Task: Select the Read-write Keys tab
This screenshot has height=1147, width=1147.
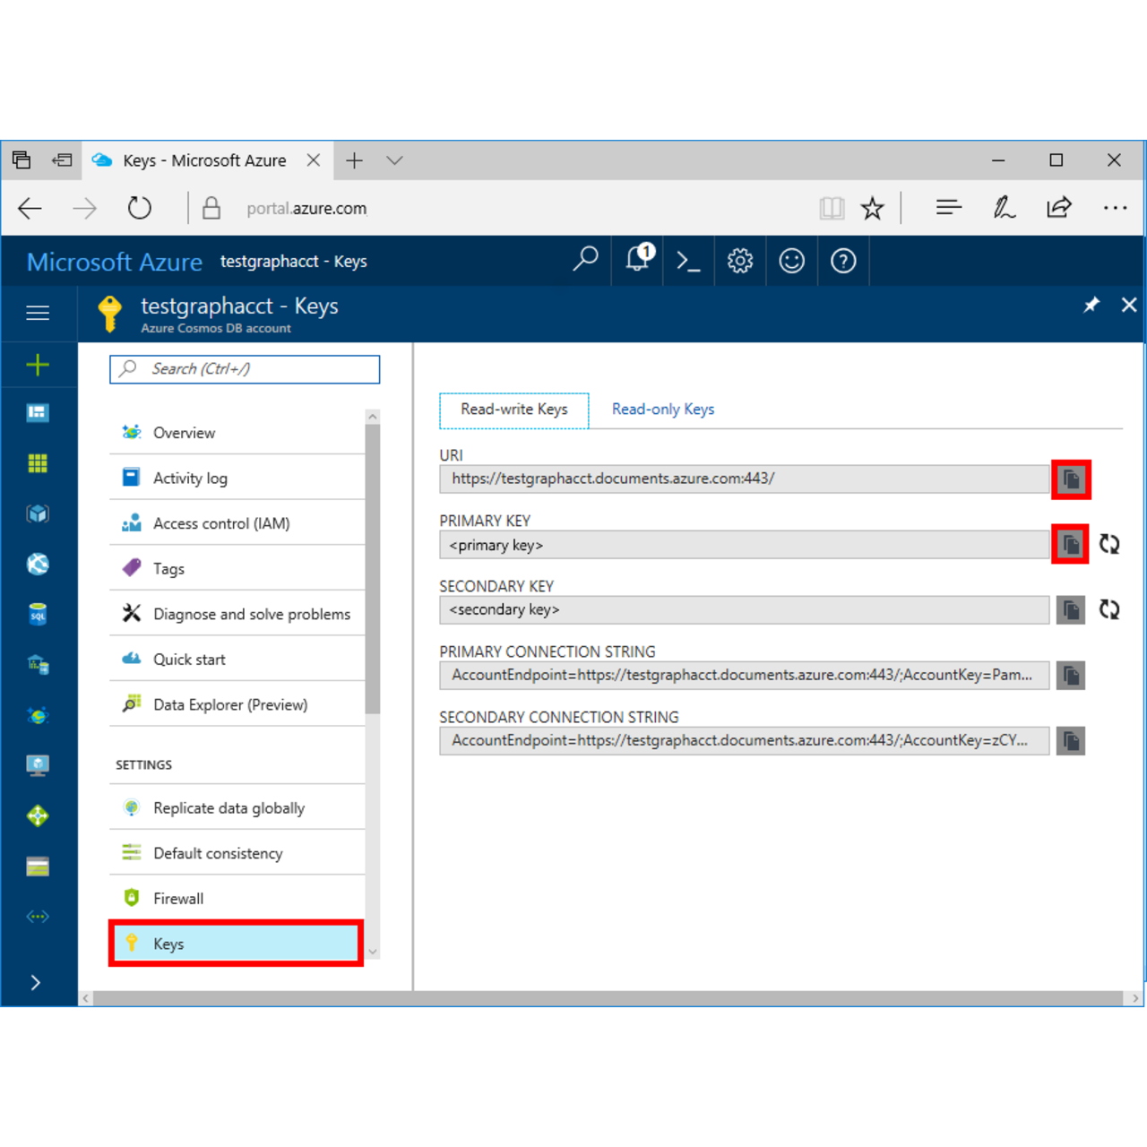Action: 513,410
